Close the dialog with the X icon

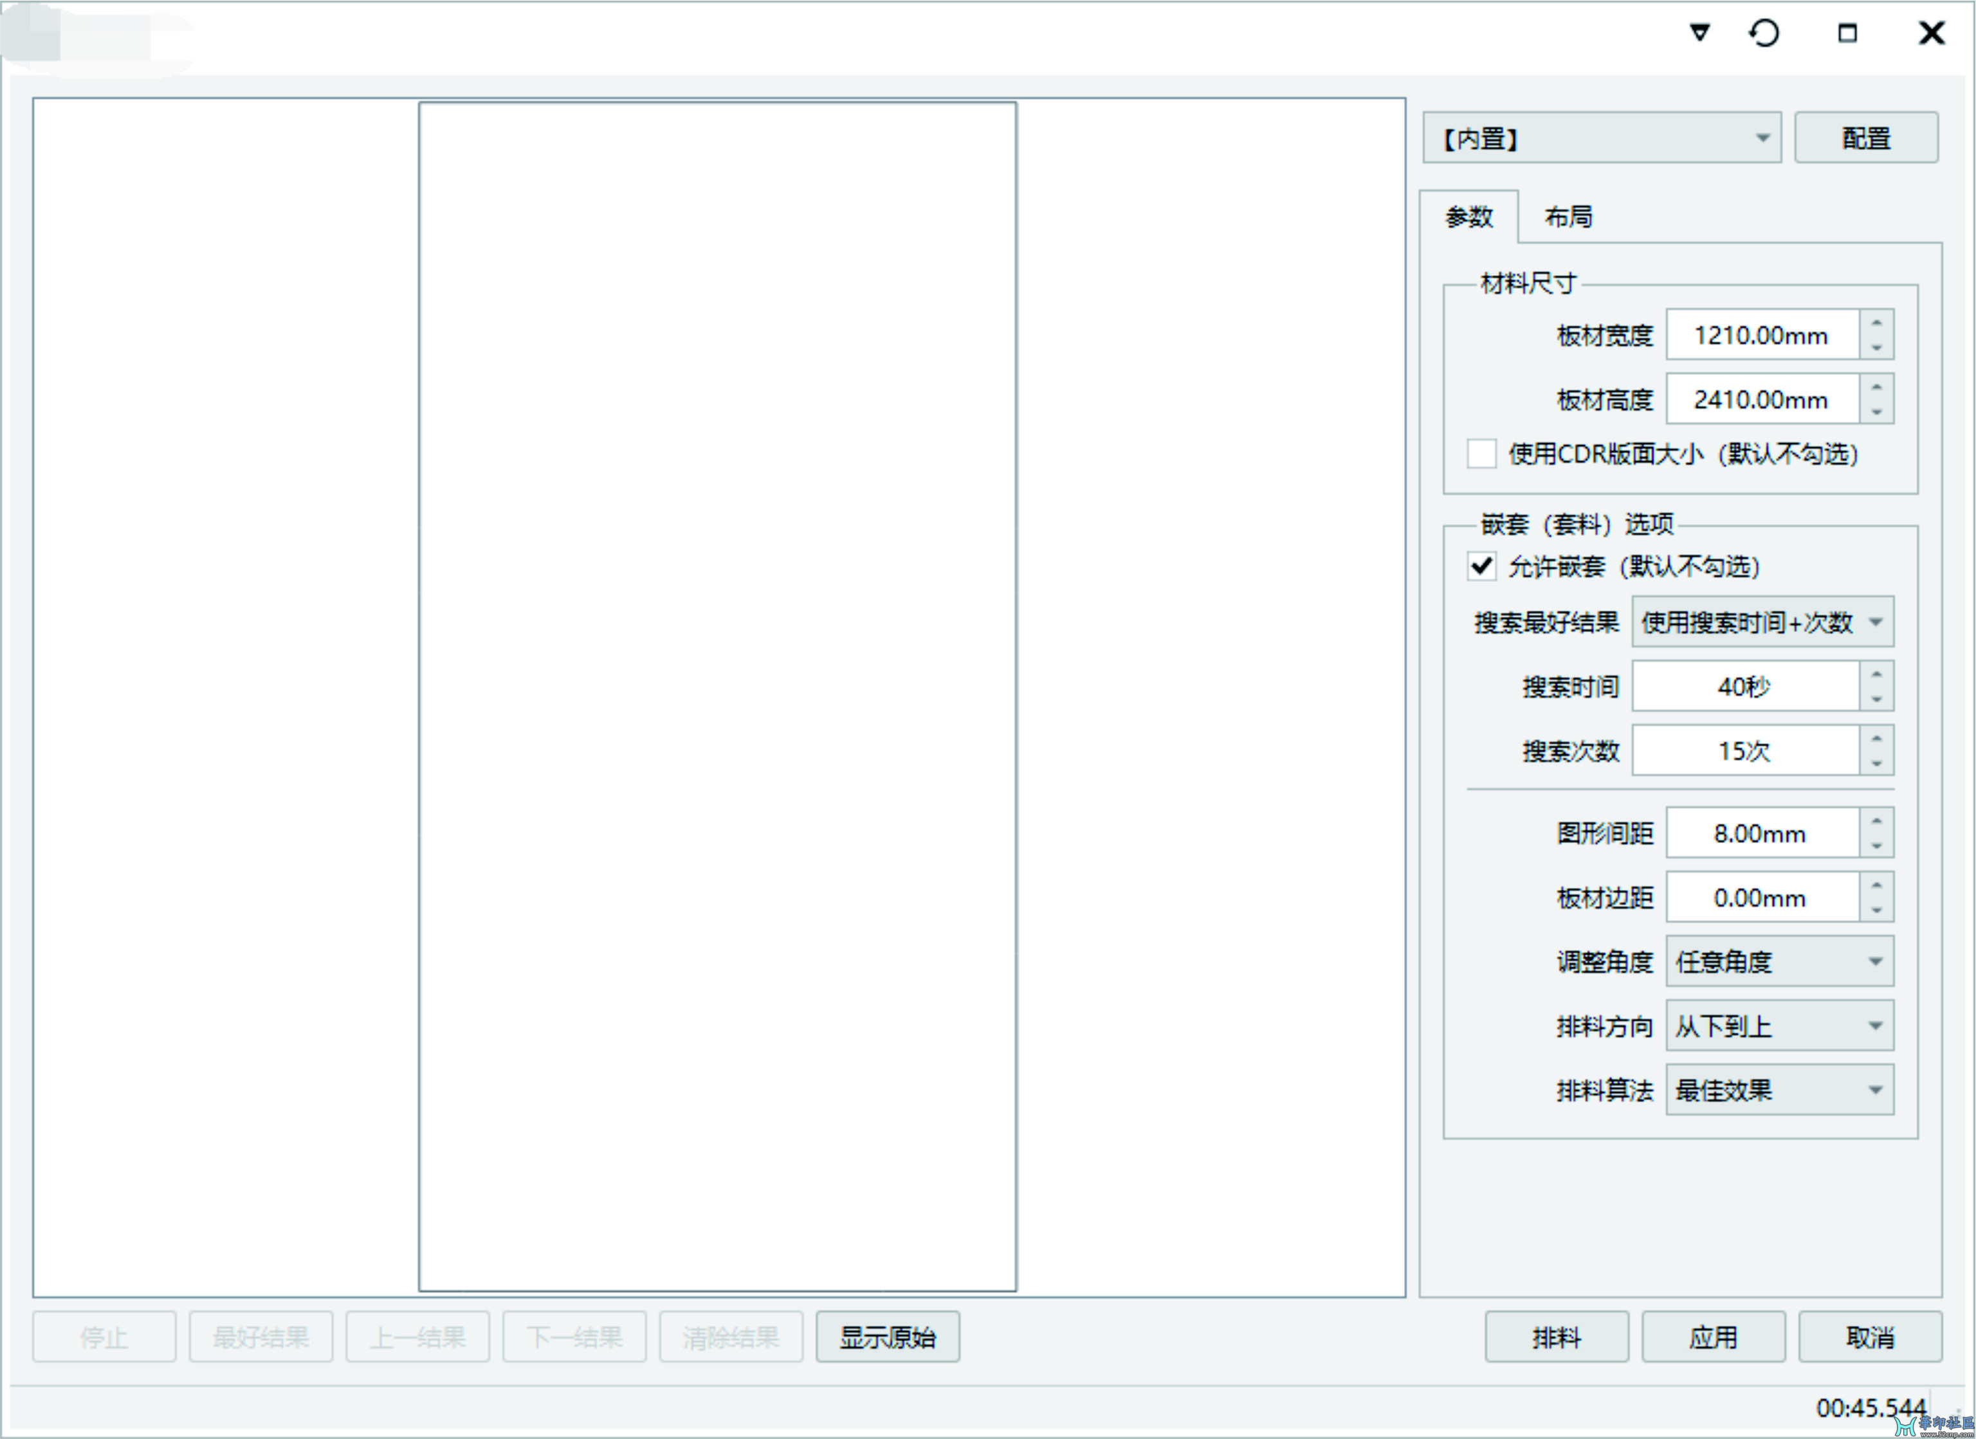coord(1932,33)
